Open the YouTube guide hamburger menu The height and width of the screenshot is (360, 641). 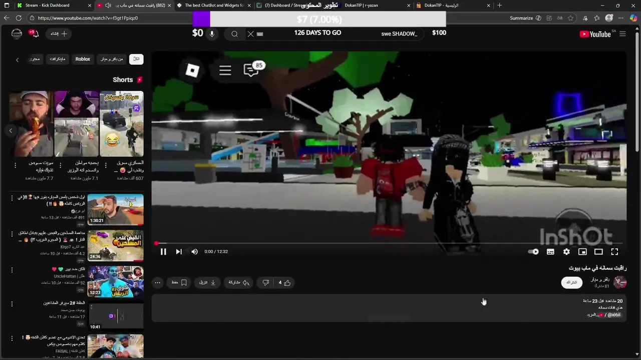[622, 34]
